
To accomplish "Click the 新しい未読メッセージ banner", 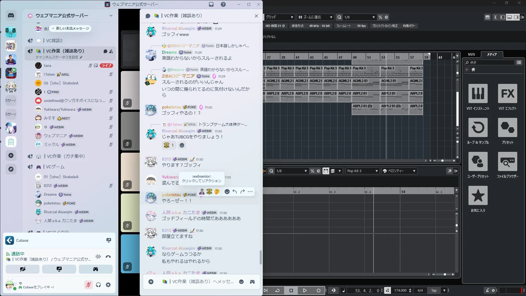I will pyautogui.click(x=71, y=29).
